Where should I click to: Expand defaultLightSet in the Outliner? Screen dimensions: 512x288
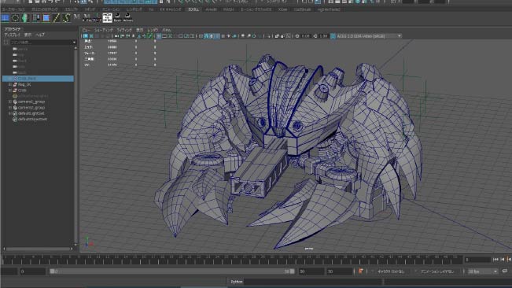click(x=9, y=113)
